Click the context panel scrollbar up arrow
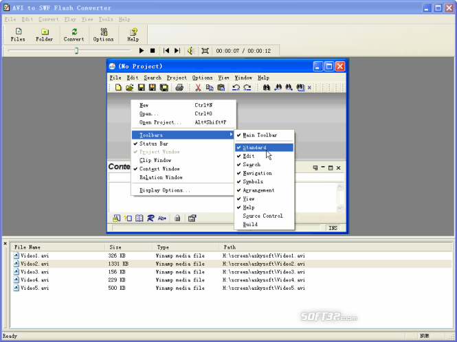The image size is (457, 342). point(340,187)
